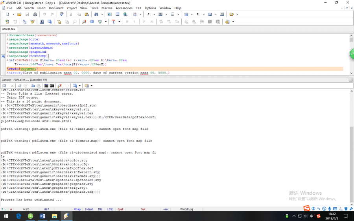Image resolution: width=354 pixels, height=221 pixels.
Task: Open the TeX menu
Action: pyautogui.click(x=138, y=8)
